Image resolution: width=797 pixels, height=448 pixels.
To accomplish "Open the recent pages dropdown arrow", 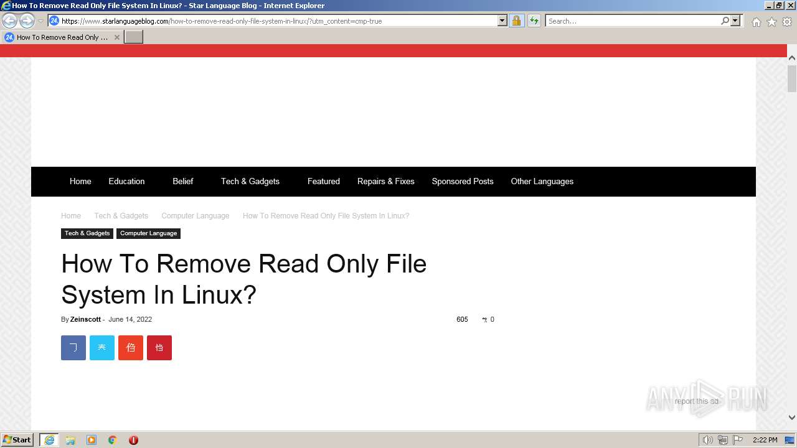I will point(40,21).
